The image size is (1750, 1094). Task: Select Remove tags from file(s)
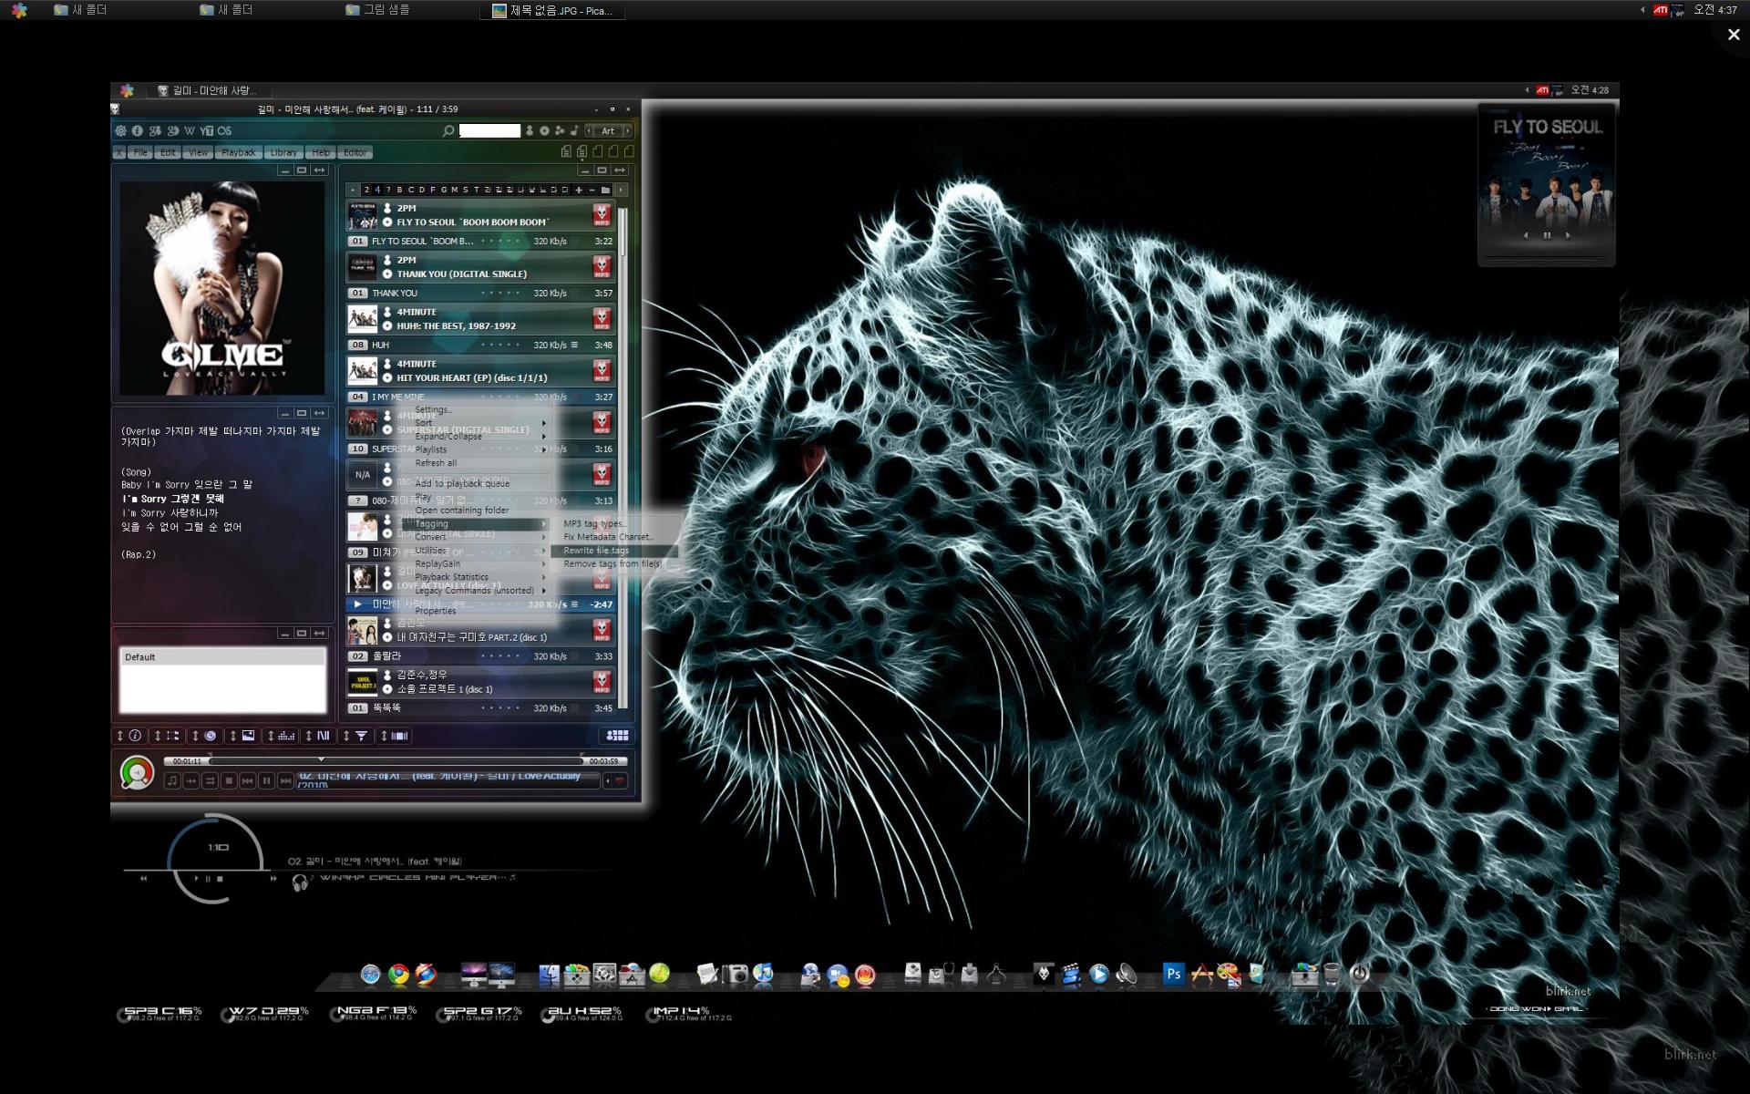[613, 564]
